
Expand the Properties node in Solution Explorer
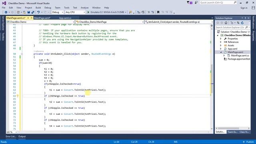coord(221,39)
